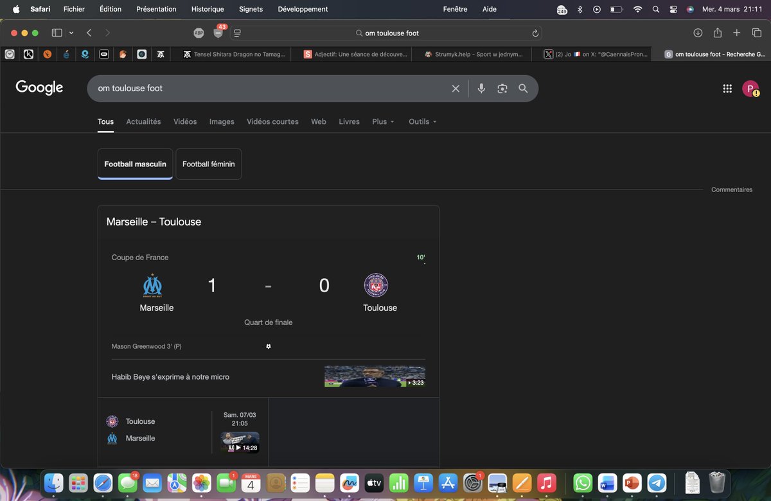Open the pinned K logo tab
Screen dimensions: 771x501
tap(28, 55)
